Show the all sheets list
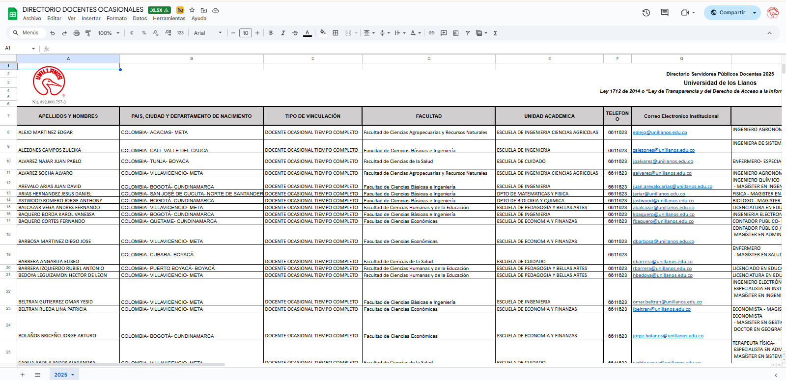 tap(37, 375)
